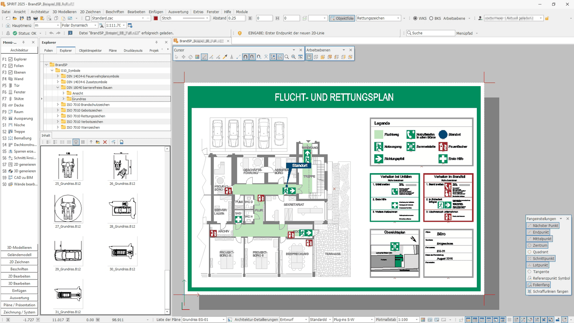Open the Rettungszeichen layer dropdown
Image resolution: width=574 pixels, height=323 pixels.
tap(398, 18)
